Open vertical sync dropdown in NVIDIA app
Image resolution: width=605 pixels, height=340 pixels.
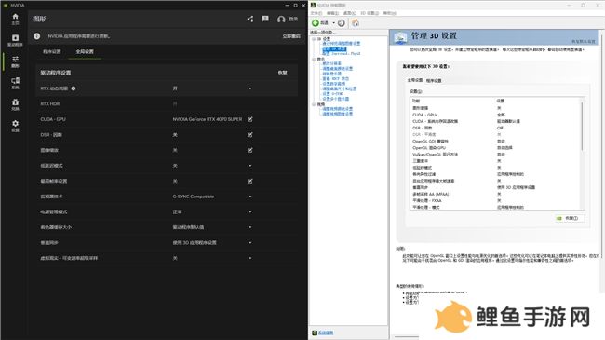[x=250, y=242]
